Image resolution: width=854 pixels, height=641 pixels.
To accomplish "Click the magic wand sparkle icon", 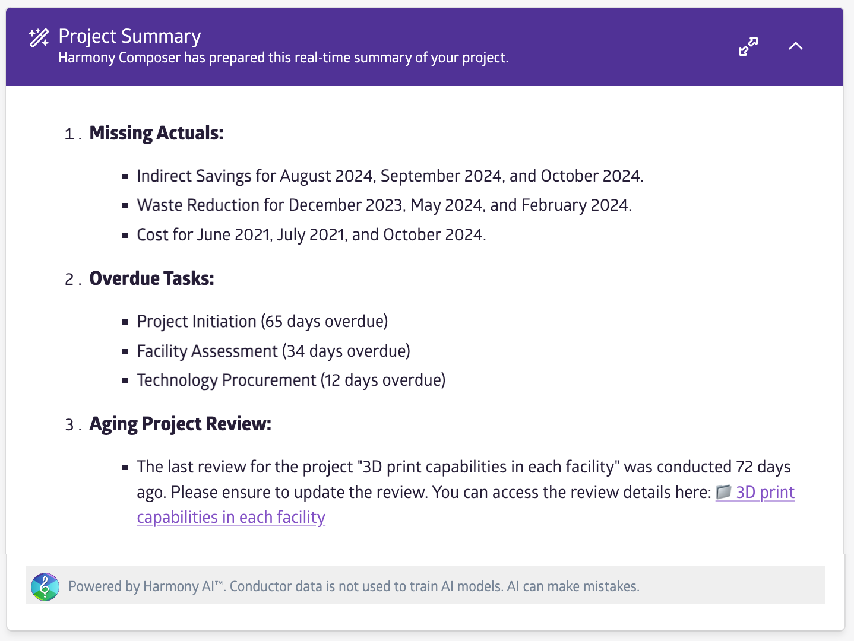I will 39,38.
